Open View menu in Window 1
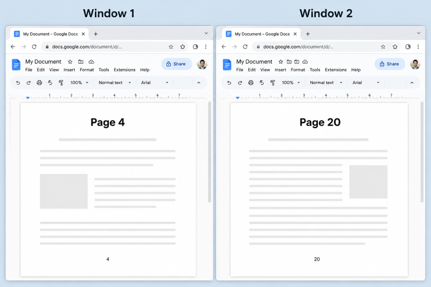 coord(54,70)
